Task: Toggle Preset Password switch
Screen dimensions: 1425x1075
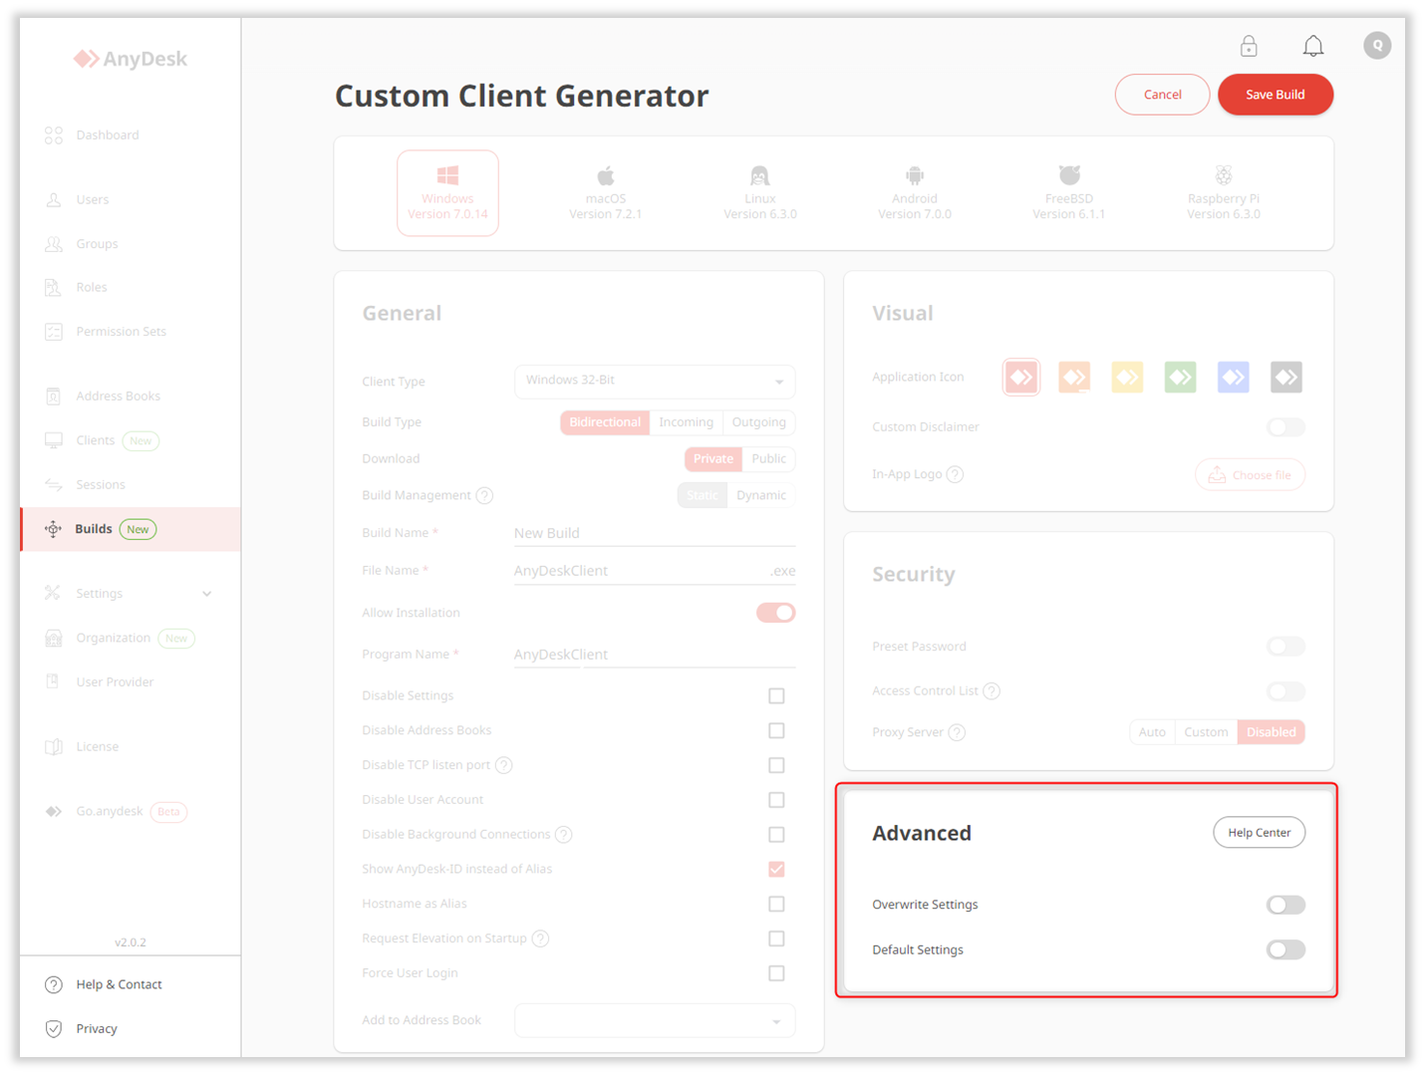Action: 1285,647
